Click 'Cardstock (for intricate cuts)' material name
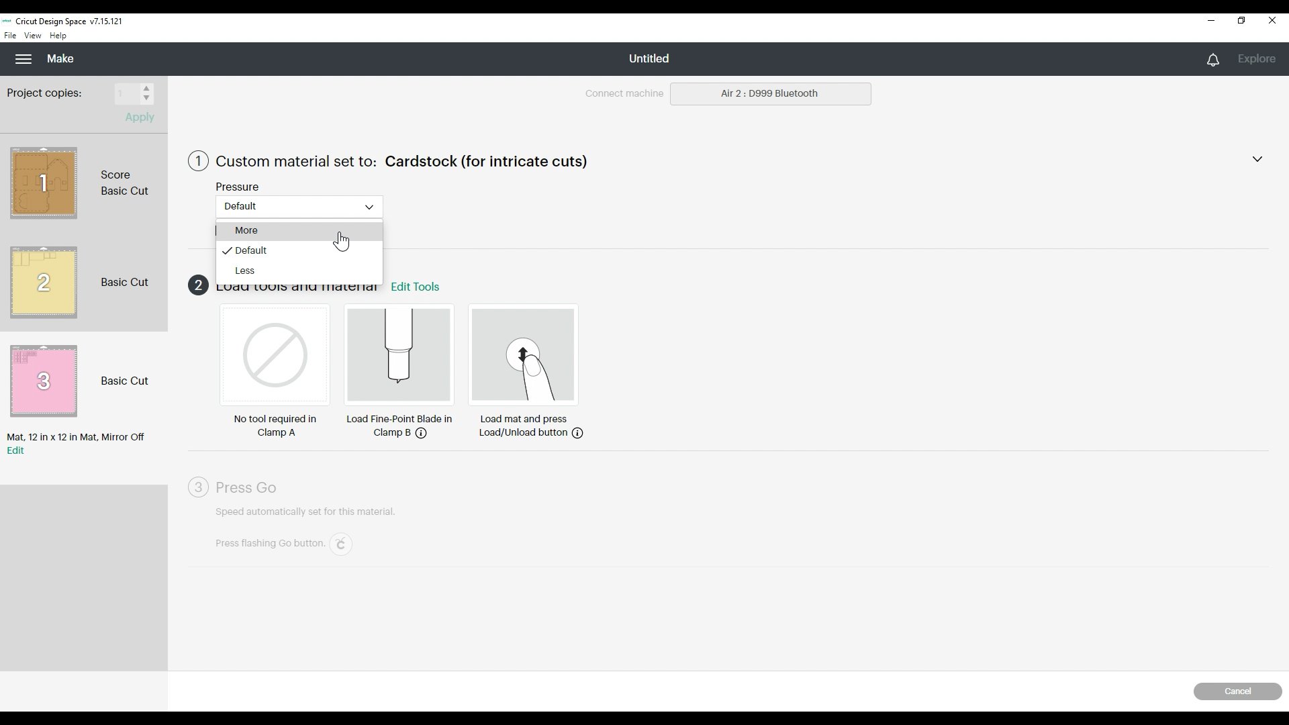 (x=486, y=162)
